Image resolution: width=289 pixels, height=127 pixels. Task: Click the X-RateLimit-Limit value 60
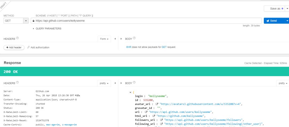coord(37,112)
